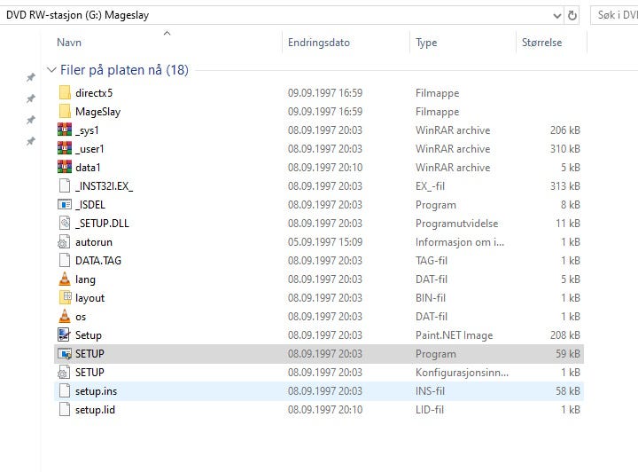Viewport: 638px width, 472px height.
Task: Click the 'Søk i DVD' search box
Action: (614, 15)
